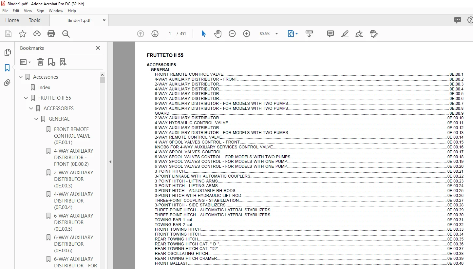Click the FRONT BALLAST contents entry

pos(309,263)
